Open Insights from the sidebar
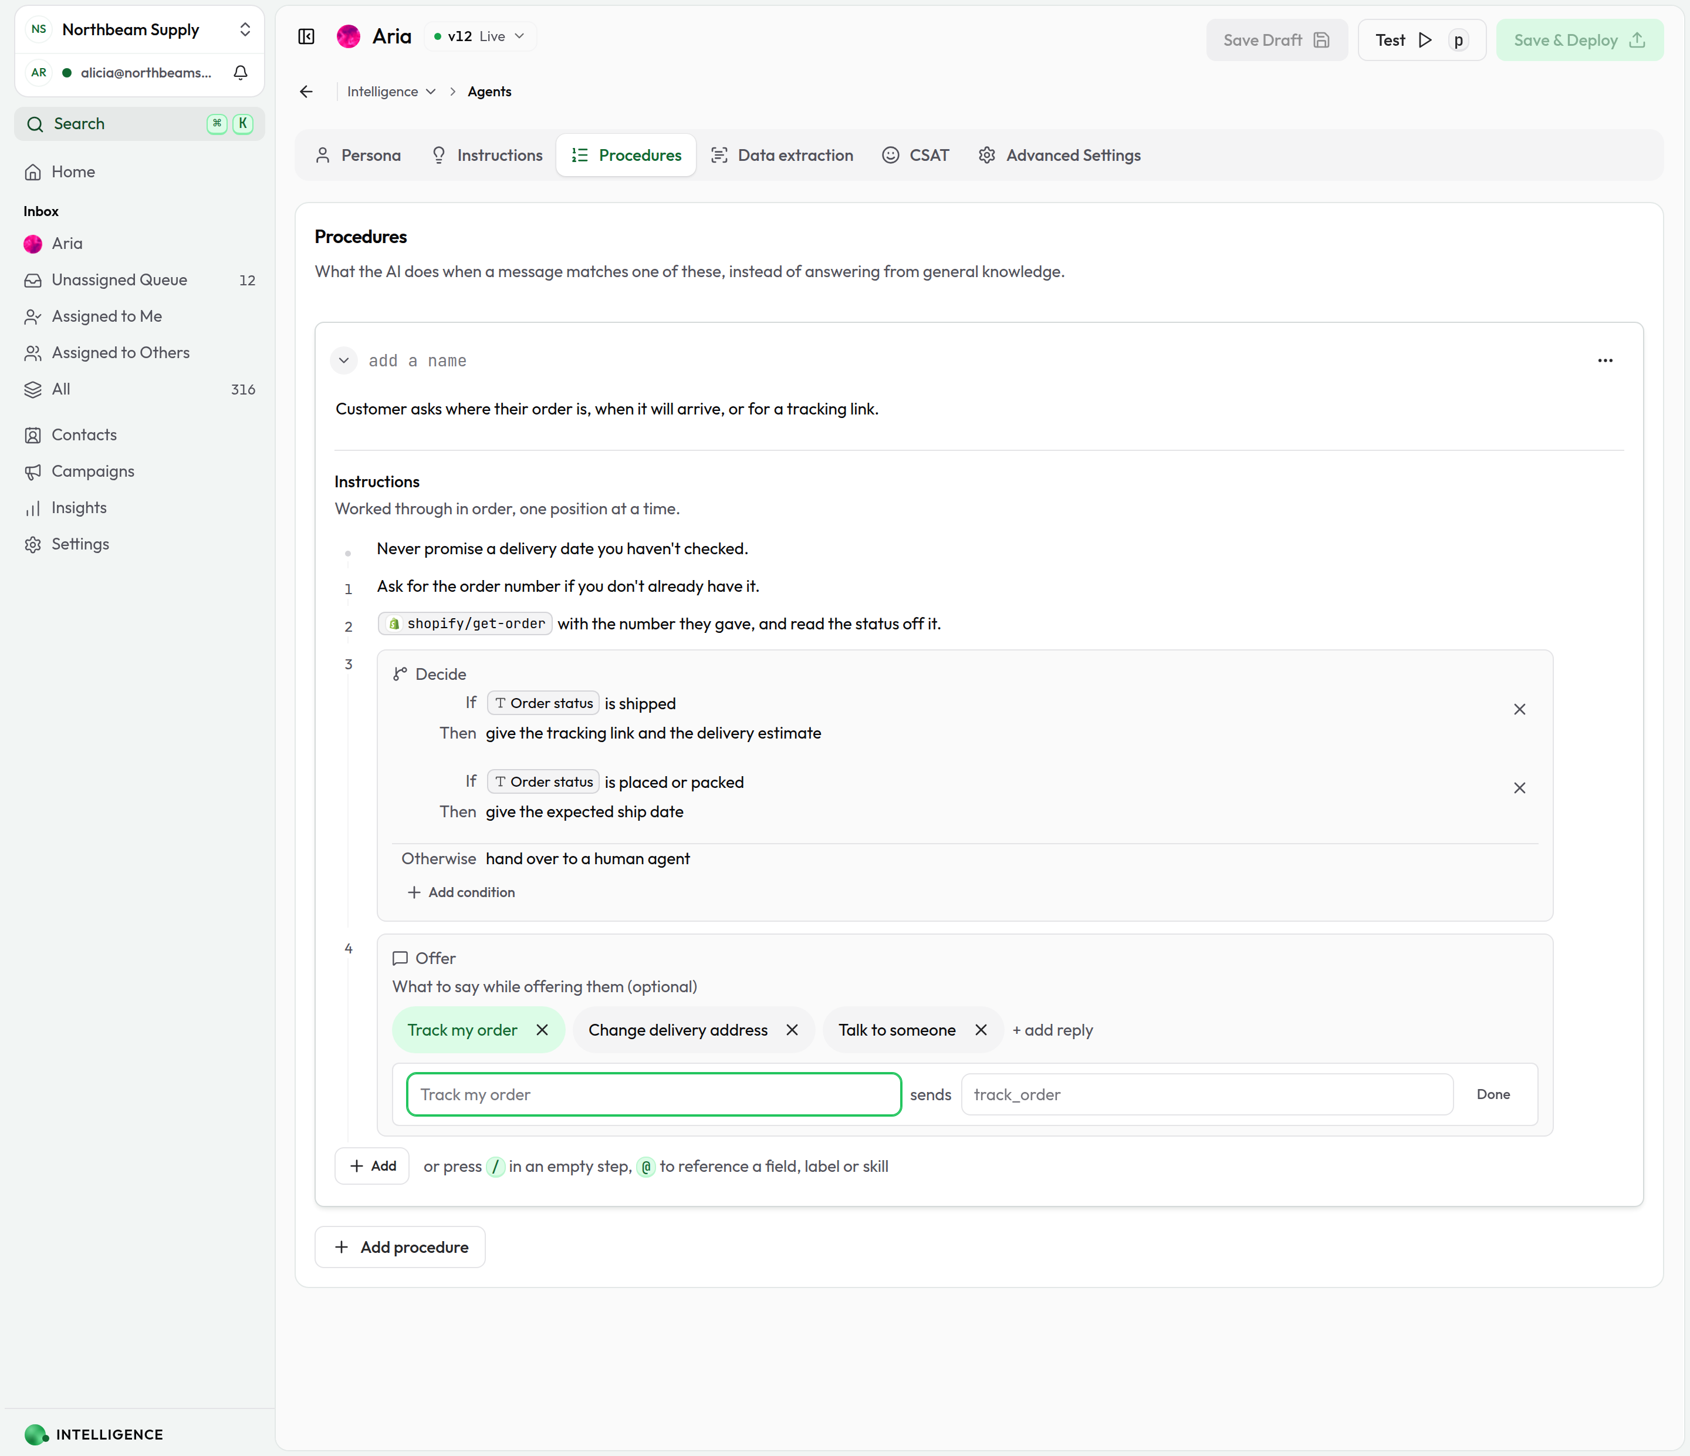This screenshot has height=1456, width=1690. tap(140, 508)
